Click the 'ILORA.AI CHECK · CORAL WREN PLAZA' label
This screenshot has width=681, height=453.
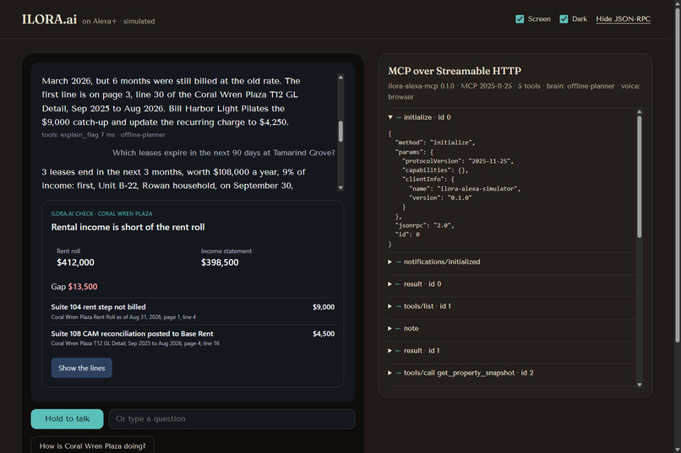(x=101, y=213)
